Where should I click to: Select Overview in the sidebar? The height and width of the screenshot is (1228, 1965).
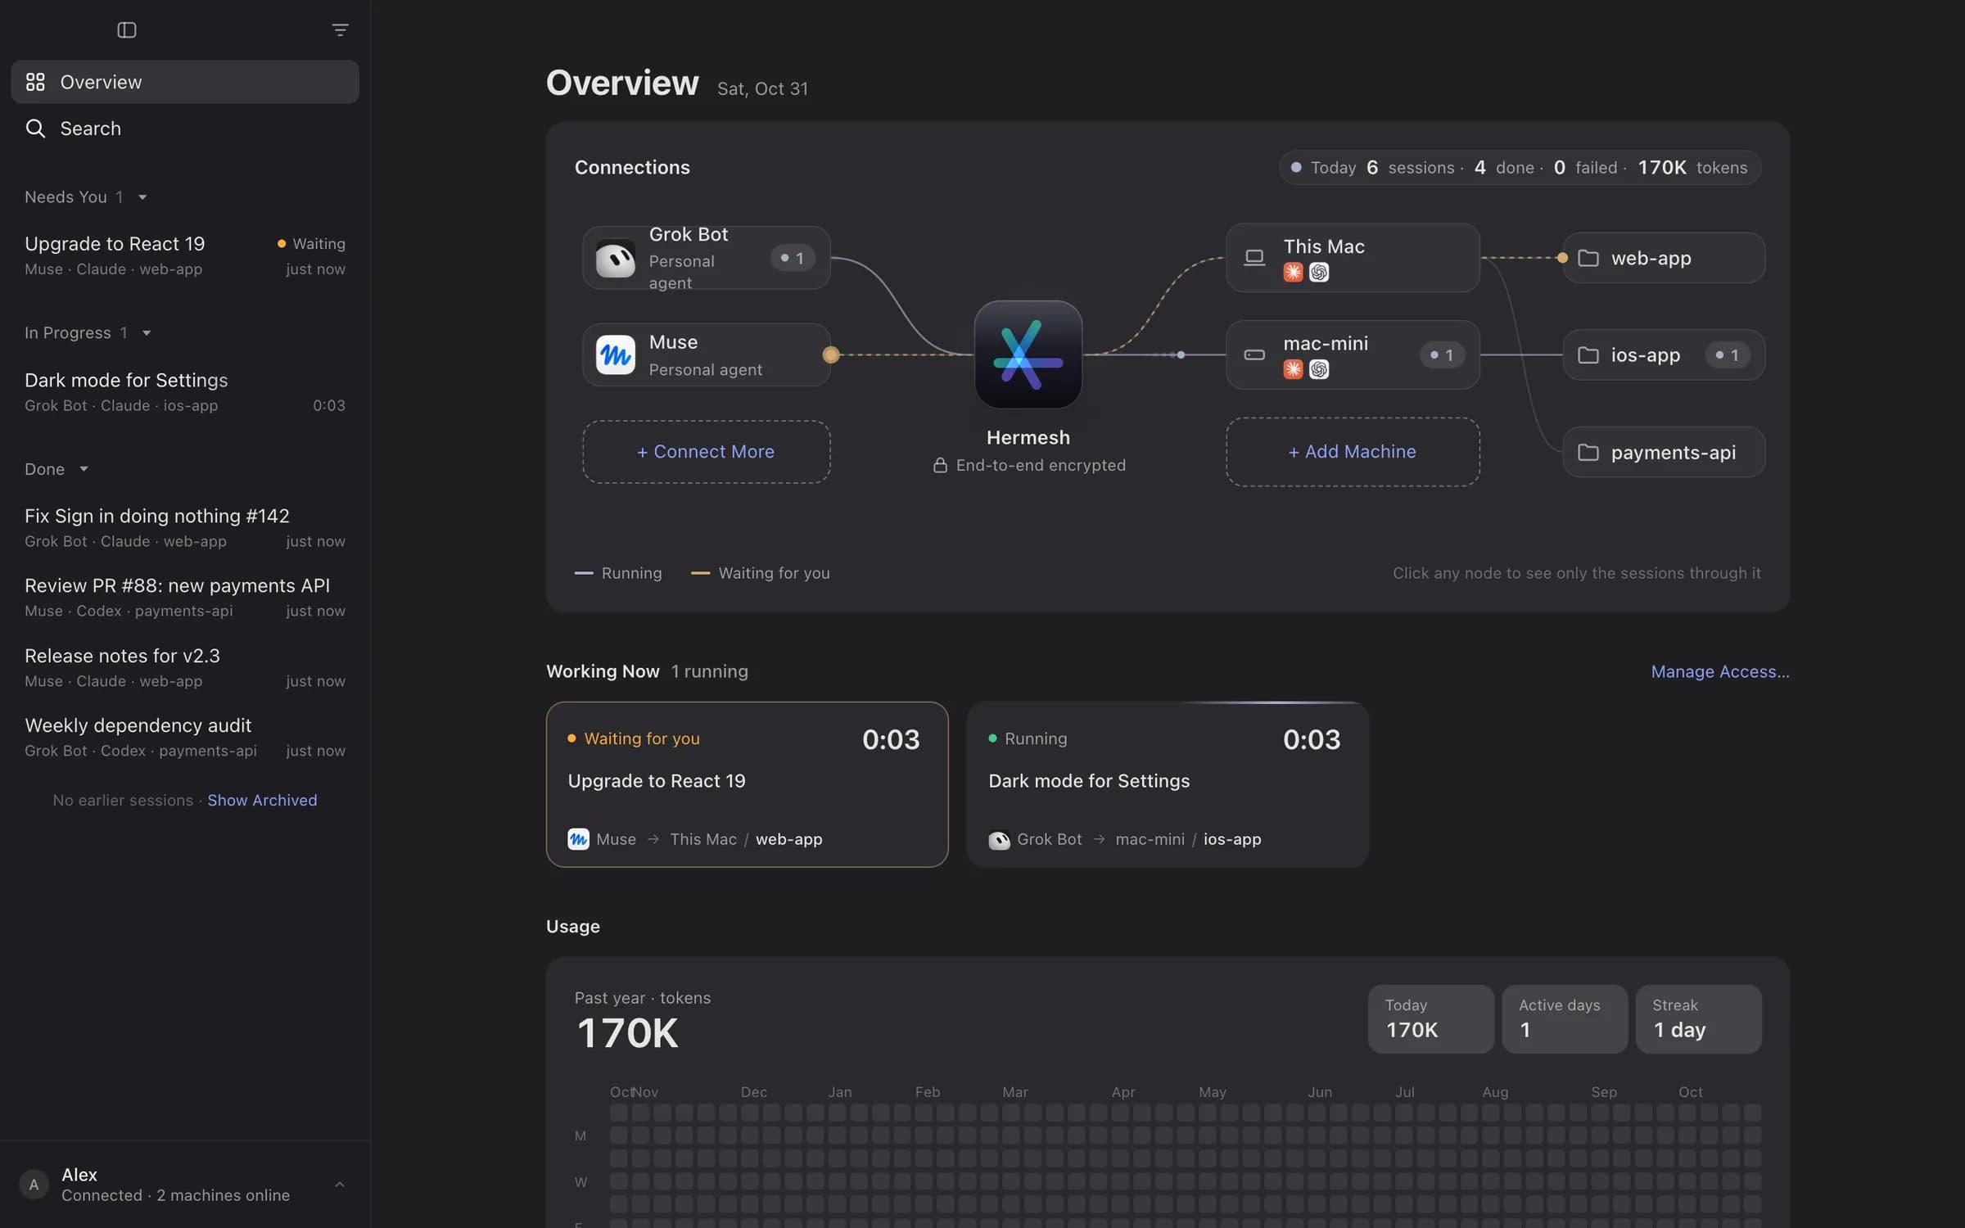[x=185, y=82]
